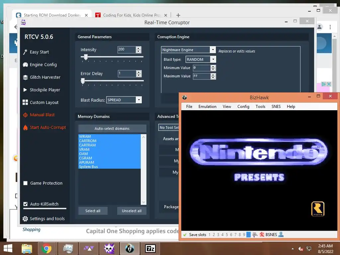The height and width of the screenshot is (255, 340).
Task: Select save slot 1 in BizHawk
Action: (x=210, y=235)
